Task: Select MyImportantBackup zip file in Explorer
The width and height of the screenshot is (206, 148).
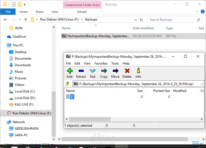Action: coord(133,36)
